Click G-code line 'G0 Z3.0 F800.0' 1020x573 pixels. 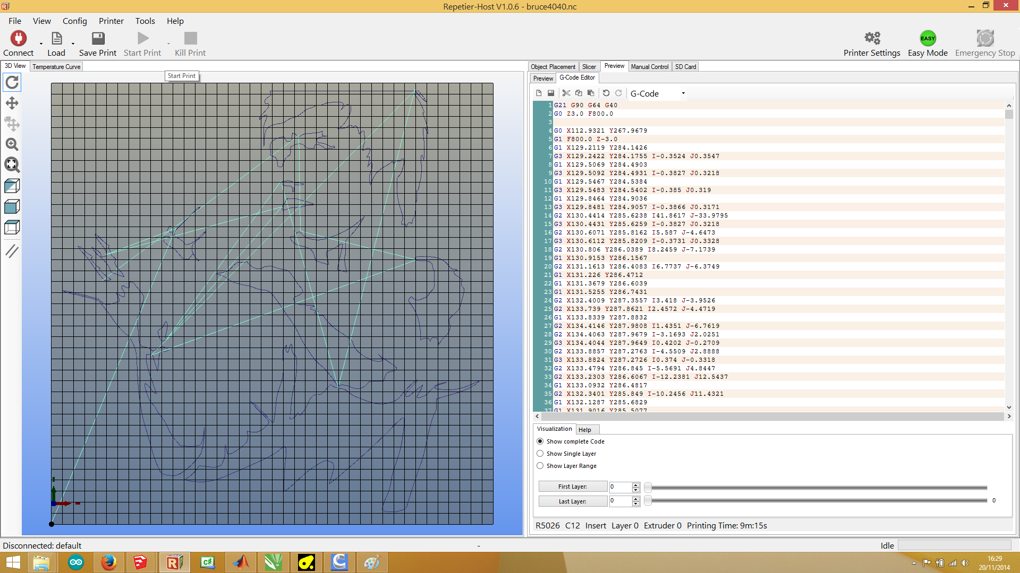583,114
